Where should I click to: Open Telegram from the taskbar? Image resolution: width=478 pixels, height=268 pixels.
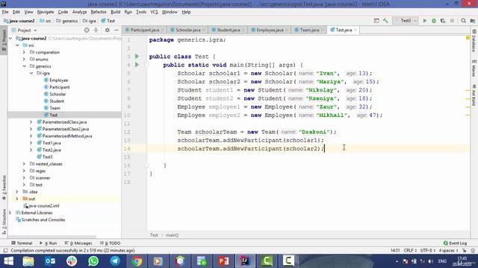click(115, 261)
